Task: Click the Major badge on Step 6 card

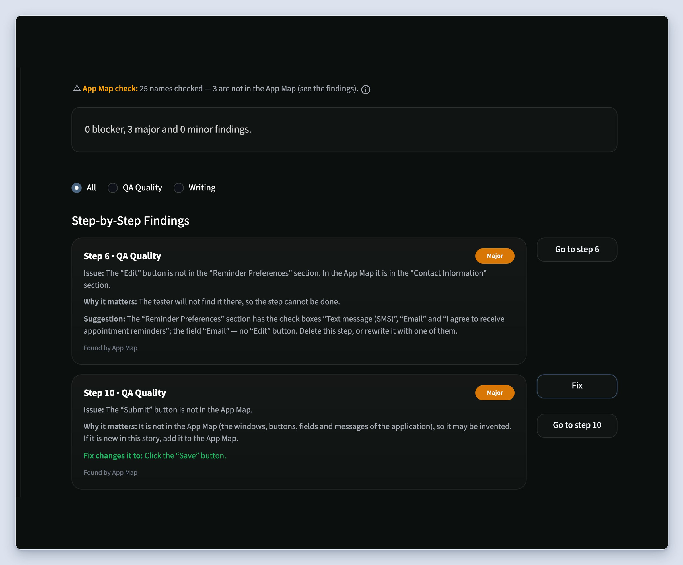Action: tap(495, 256)
